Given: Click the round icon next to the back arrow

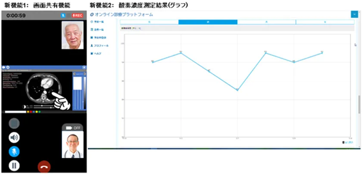Looking at the screenshot, I should point(8,67).
